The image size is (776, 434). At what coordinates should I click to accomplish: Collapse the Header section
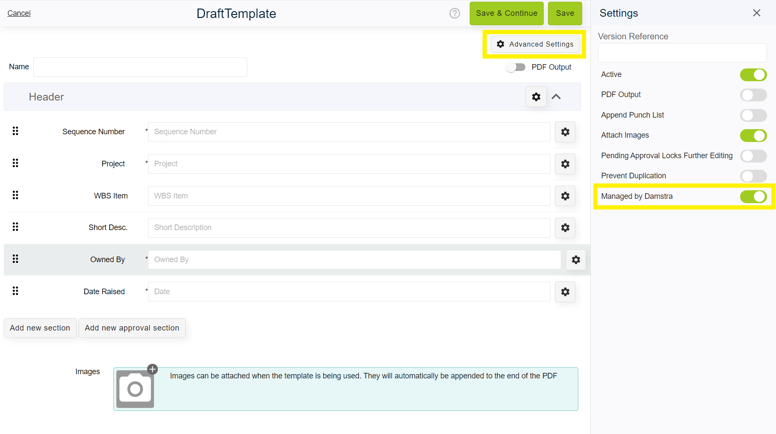pyautogui.click(x=557, y=97)
